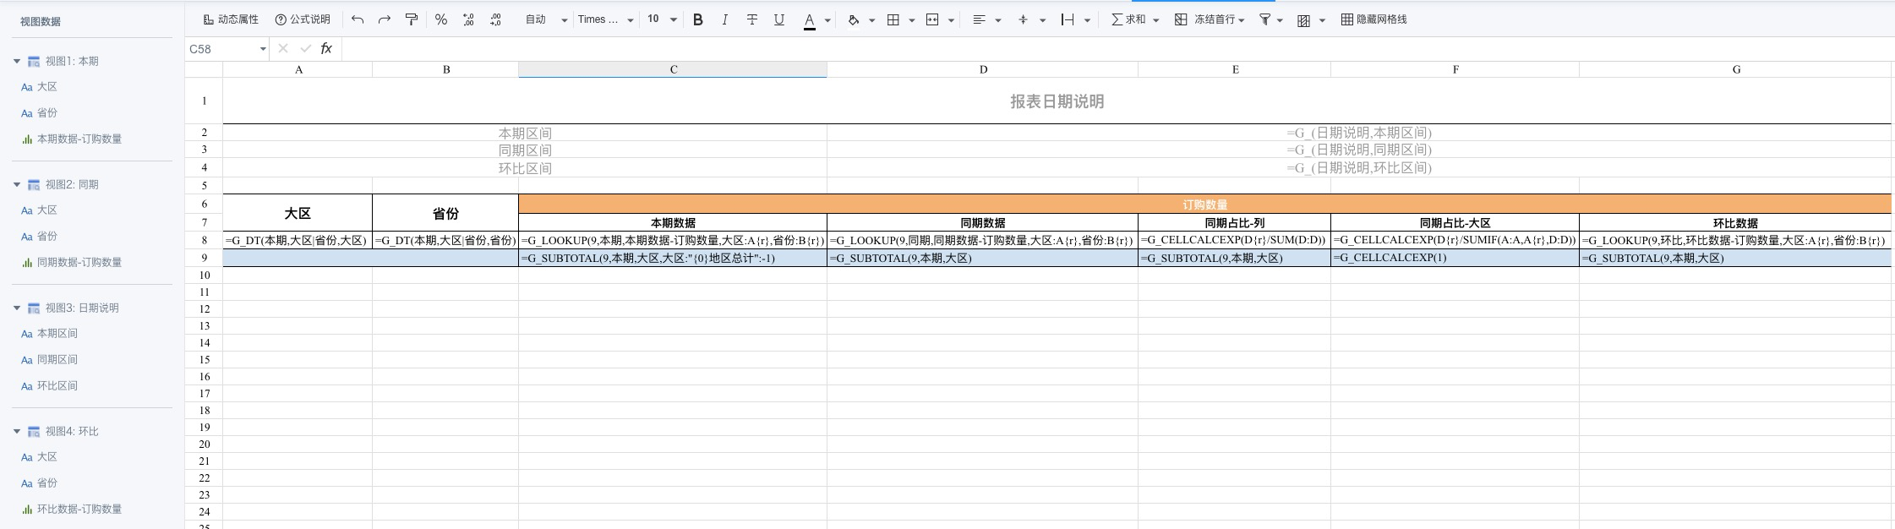This screenshot has height=529, width=1895.
Task: Open the C58 name box dropdown
Action: 263,49
